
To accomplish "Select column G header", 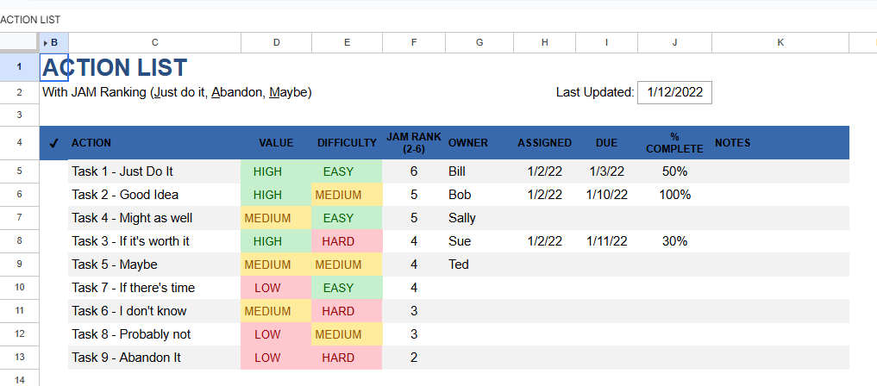I will (x=479, y=42).
